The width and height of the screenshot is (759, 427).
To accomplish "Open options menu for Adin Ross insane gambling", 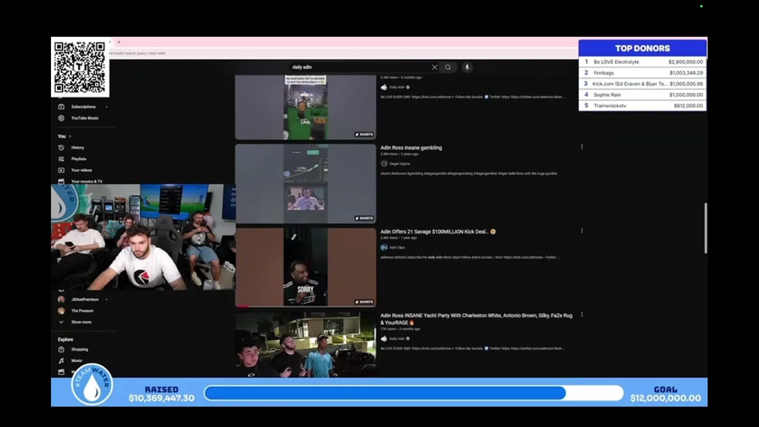I will (x=582, y=147).
